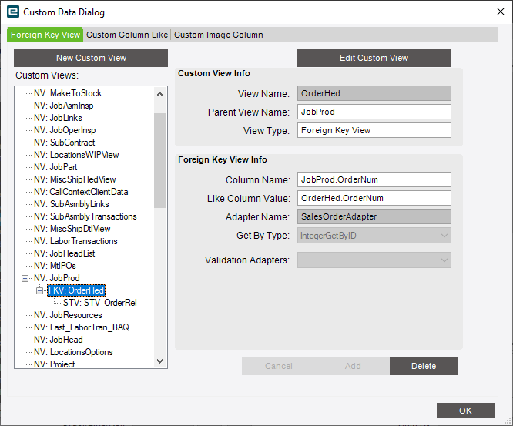Viewport: 513px width, 426px height.
Task: Select NV: MiscShipDtlView tree item
Action: pyautogui.click(x=72, y=229)
